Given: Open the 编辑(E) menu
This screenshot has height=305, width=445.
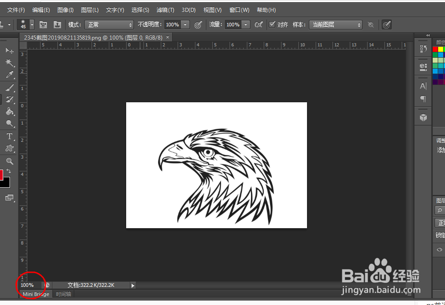Looking at the screenshot, I should point(41,10).
